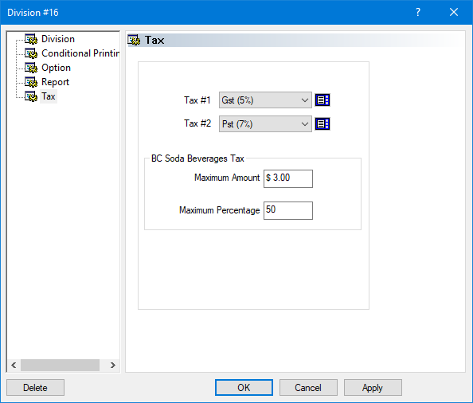473x403 pixels.
Task: Open the list editor beside Tax #1
Action: click(x=322, y=100)
